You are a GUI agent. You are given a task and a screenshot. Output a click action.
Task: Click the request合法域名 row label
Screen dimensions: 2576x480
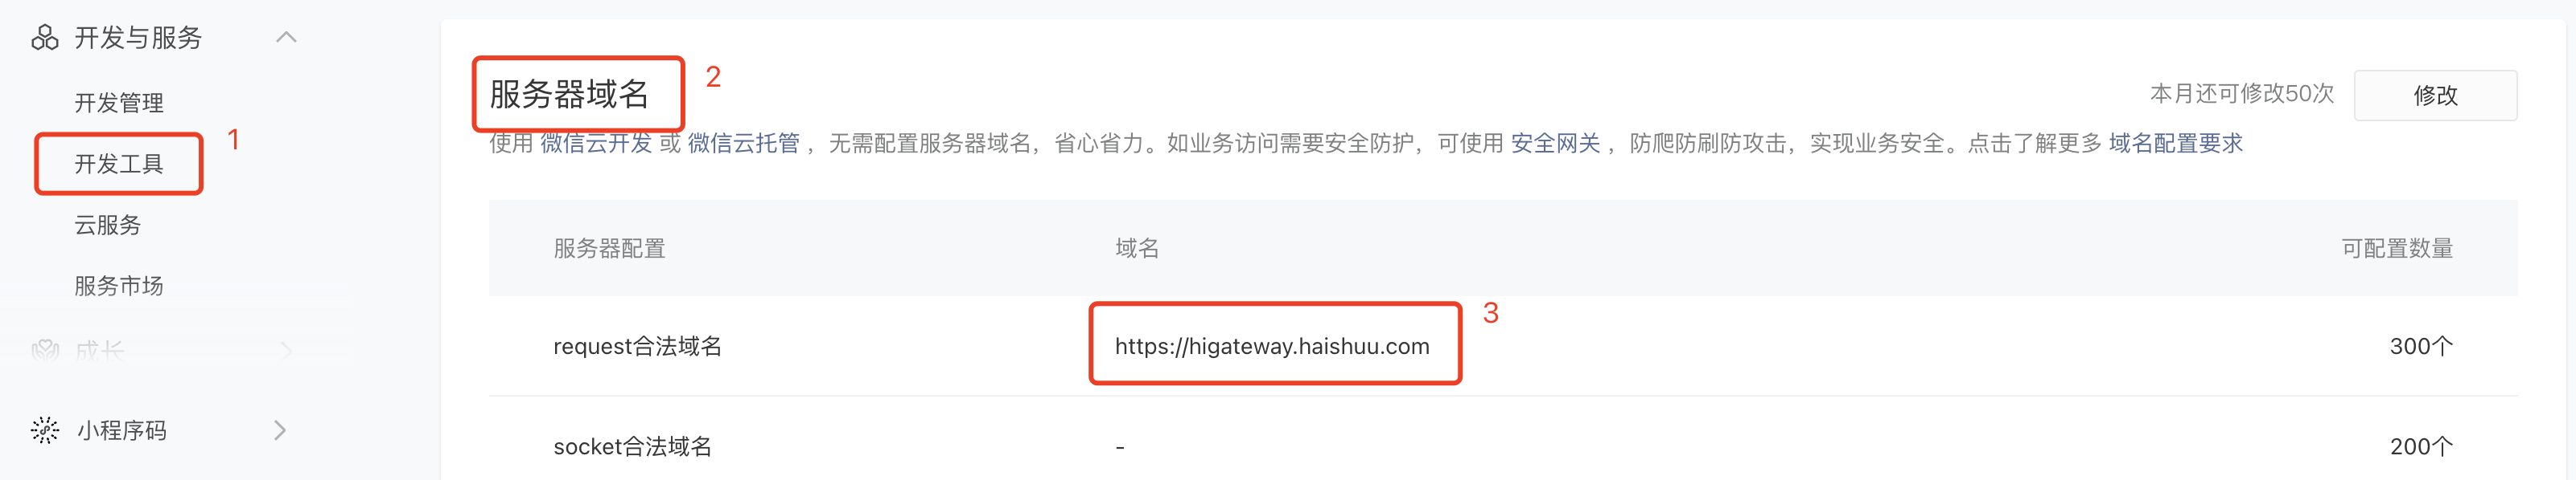637,346
